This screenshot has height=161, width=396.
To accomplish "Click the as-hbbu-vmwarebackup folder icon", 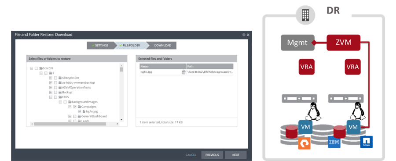I will click(60, 82).
